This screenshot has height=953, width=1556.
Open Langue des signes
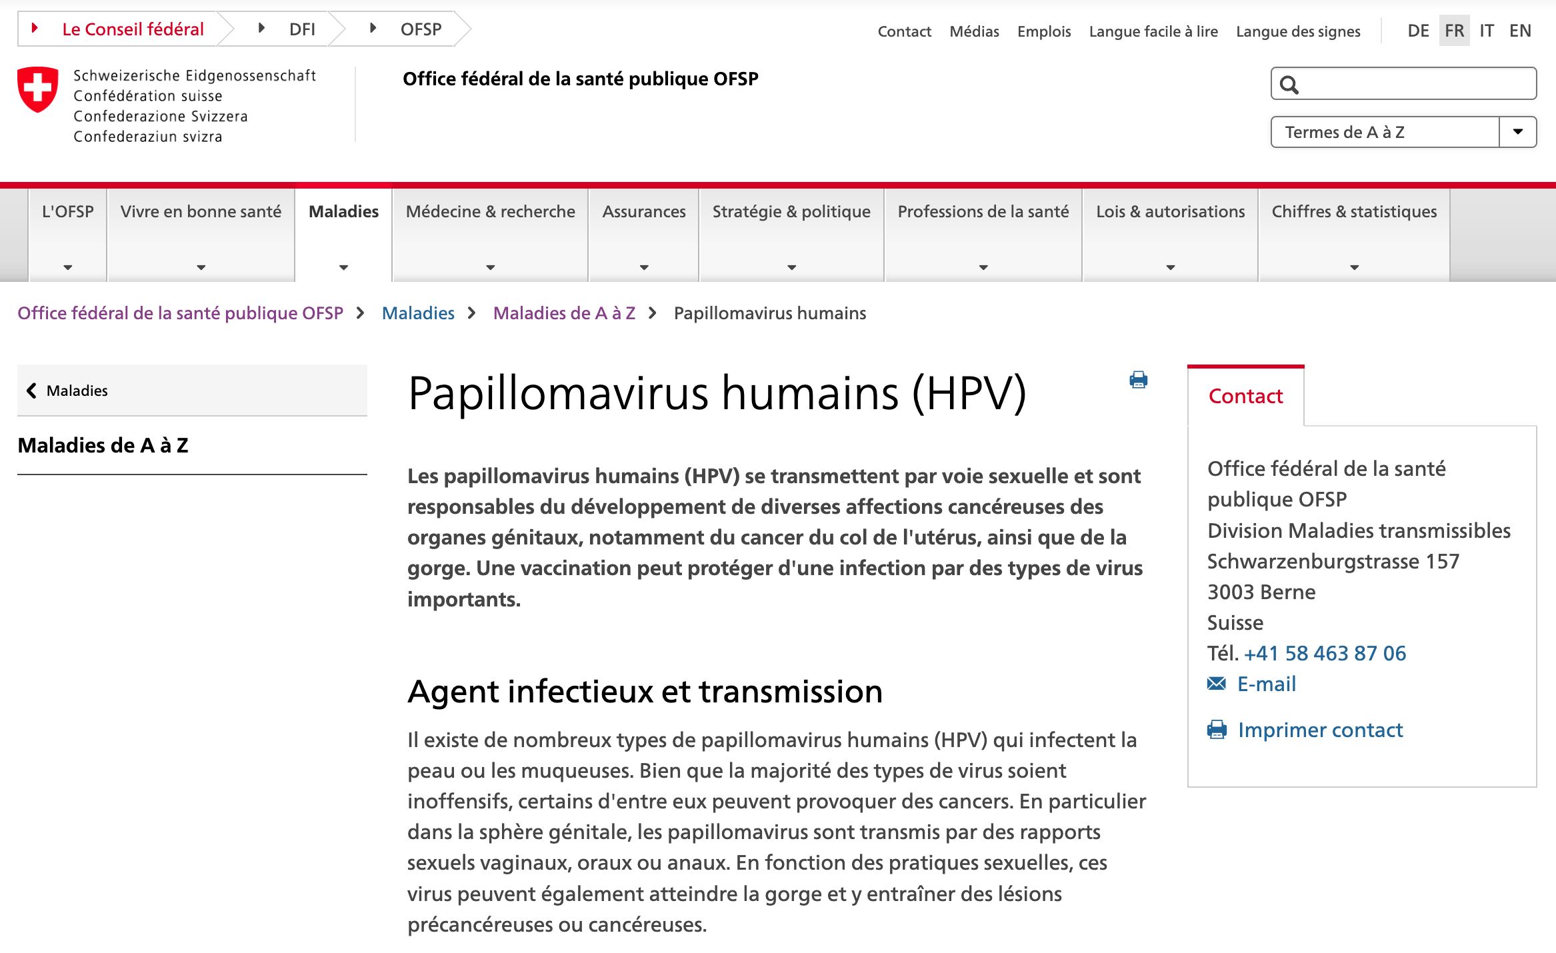tap(1298, 31)
